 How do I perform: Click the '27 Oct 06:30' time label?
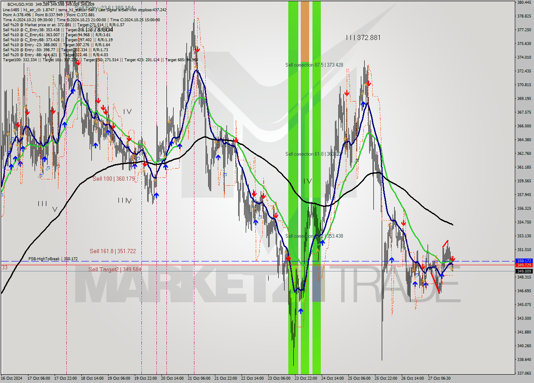439,378
